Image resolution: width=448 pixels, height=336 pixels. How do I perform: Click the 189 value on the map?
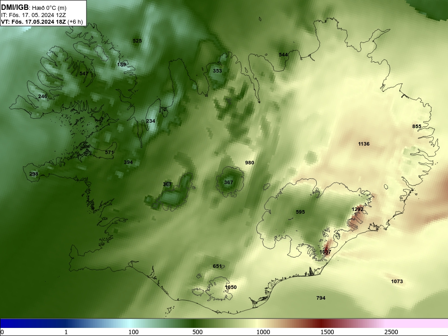click(x=122, y=65)
